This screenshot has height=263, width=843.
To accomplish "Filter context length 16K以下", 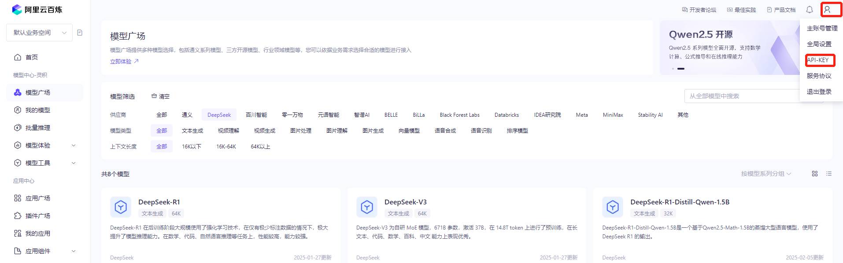I will coord(192,147).
